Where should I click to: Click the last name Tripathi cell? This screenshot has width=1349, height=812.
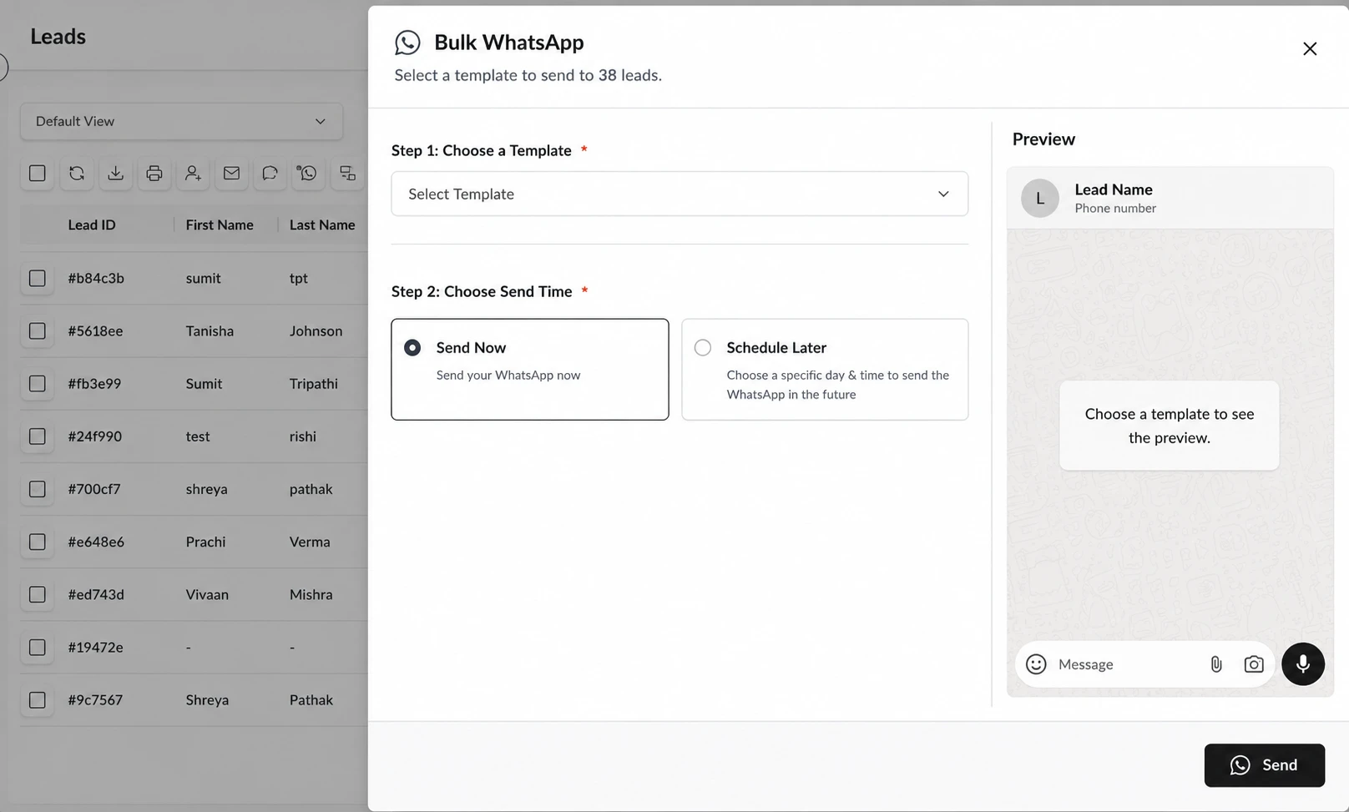click(314, 383)
